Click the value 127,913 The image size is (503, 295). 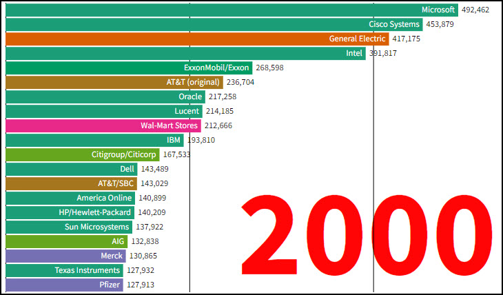[141, 285]
